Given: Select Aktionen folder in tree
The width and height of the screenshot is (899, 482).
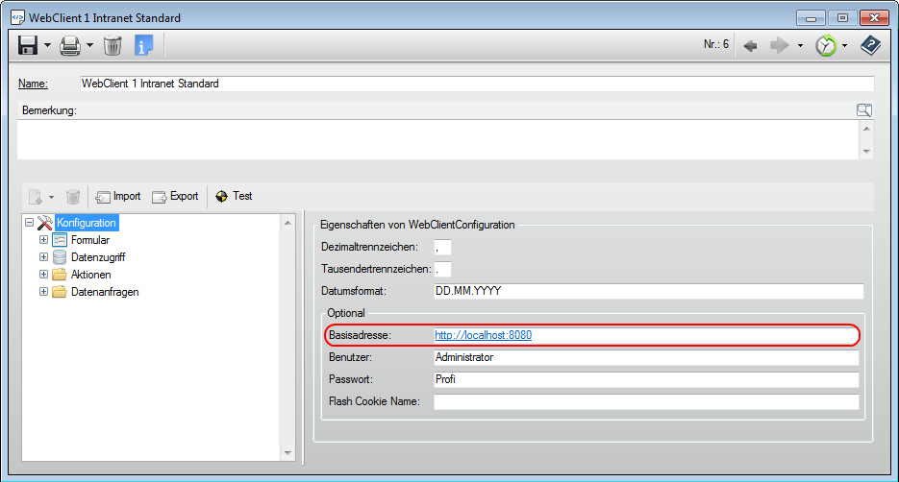Looking at the screenshot, I should [x=90, y=275].
